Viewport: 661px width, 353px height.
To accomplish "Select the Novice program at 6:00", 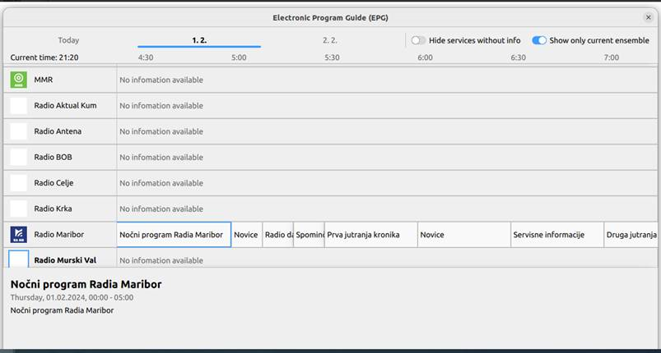I will coord(464,235).
